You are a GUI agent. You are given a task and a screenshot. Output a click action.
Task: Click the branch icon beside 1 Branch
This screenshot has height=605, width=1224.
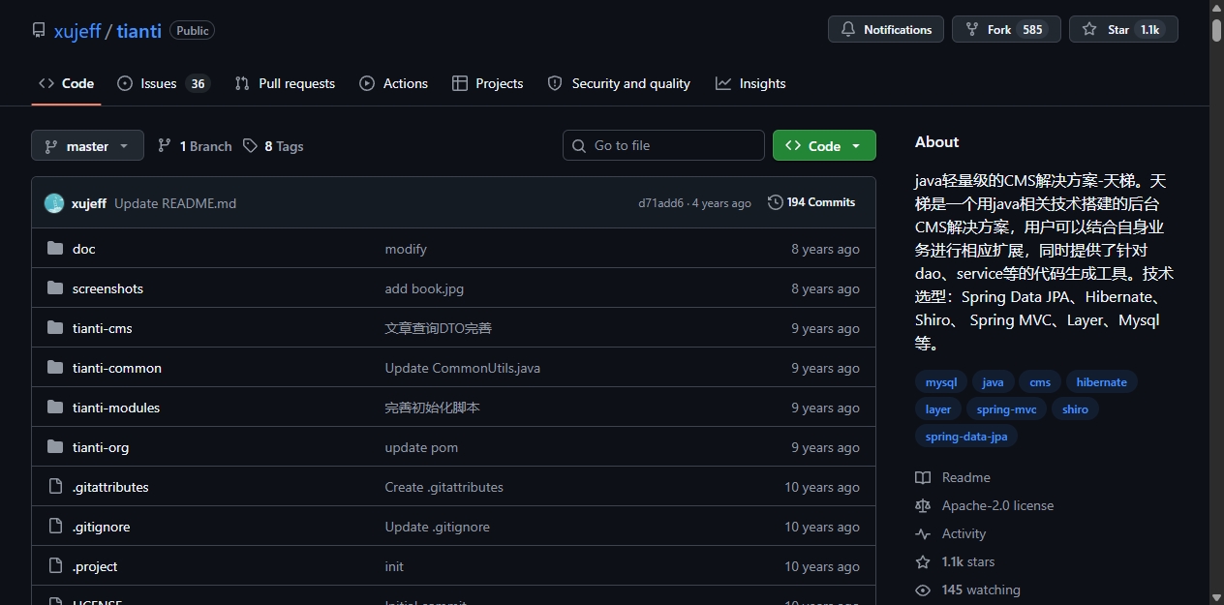pos(165,146)
